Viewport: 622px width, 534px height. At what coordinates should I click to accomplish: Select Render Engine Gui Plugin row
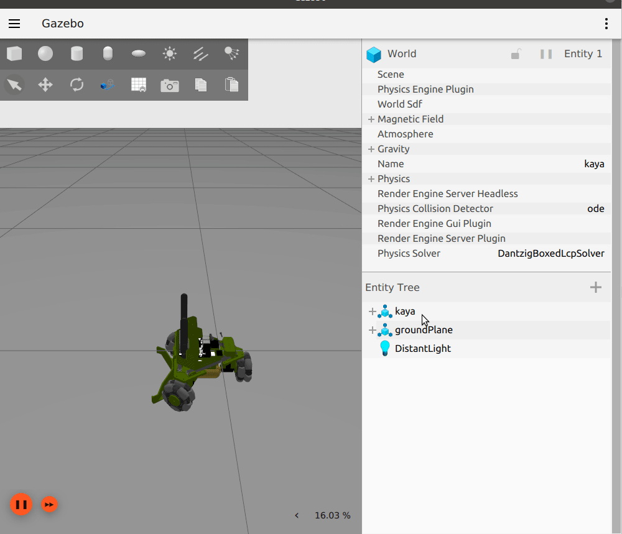coord(486,224)
